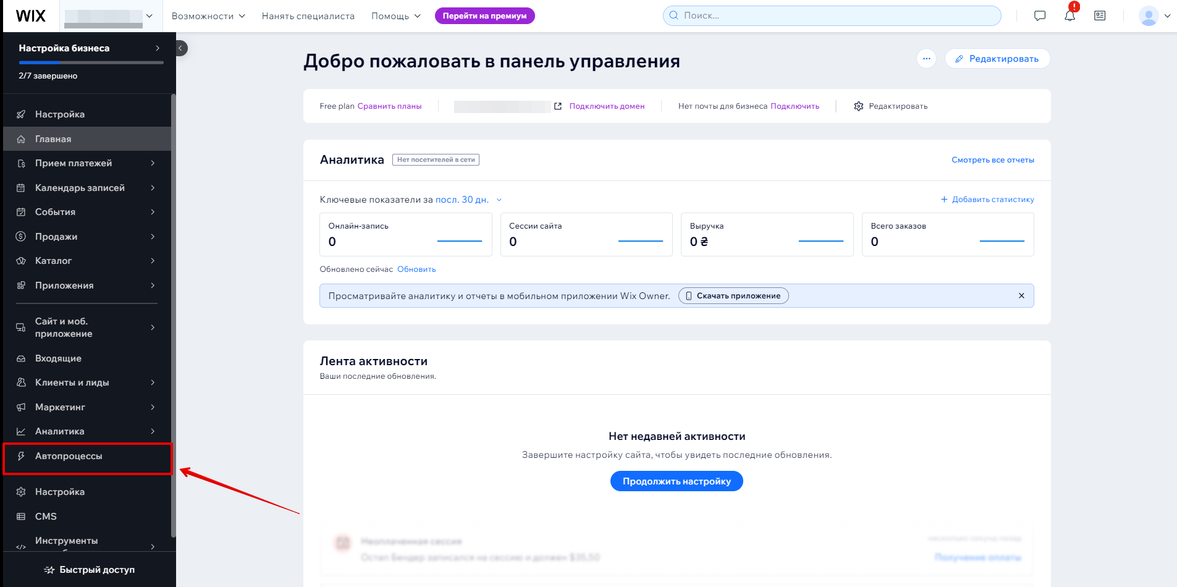1177x587 pixels.
Task: Click the gear icon of lower Настройка
Action: [21, 492]
